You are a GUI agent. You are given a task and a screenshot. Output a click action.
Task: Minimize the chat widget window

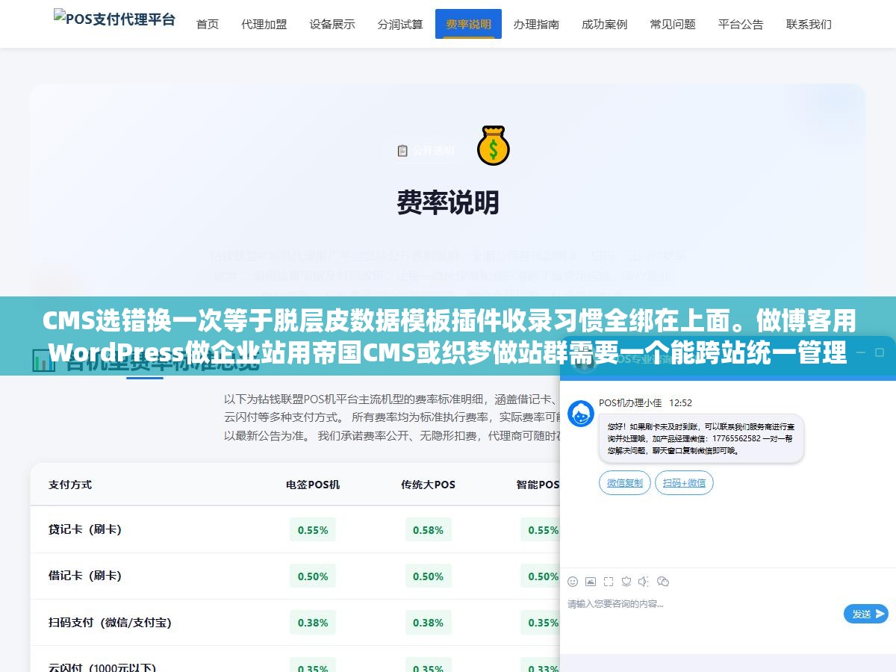859,352
